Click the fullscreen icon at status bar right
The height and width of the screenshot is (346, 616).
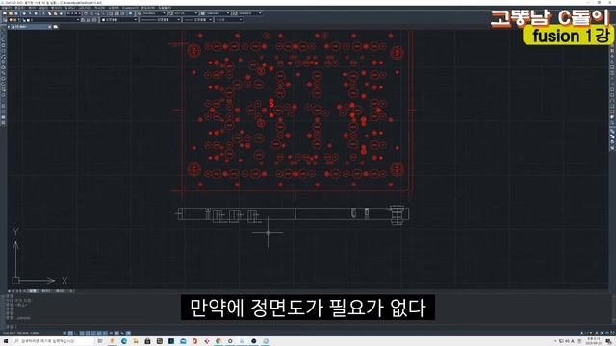[x=612, y=334]
